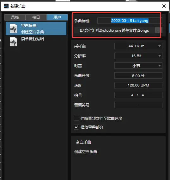Click the 乐曲标题 input field
The height and width of the screenshot is (180, 170).
[130, 21]
